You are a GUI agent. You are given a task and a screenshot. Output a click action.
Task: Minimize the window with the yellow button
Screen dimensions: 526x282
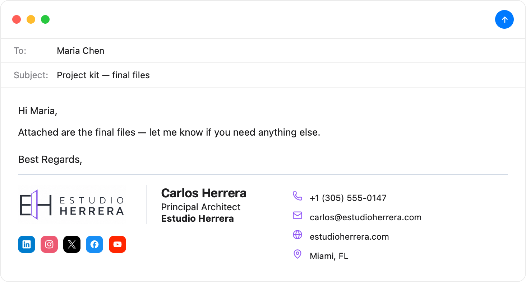click(31, 19)
